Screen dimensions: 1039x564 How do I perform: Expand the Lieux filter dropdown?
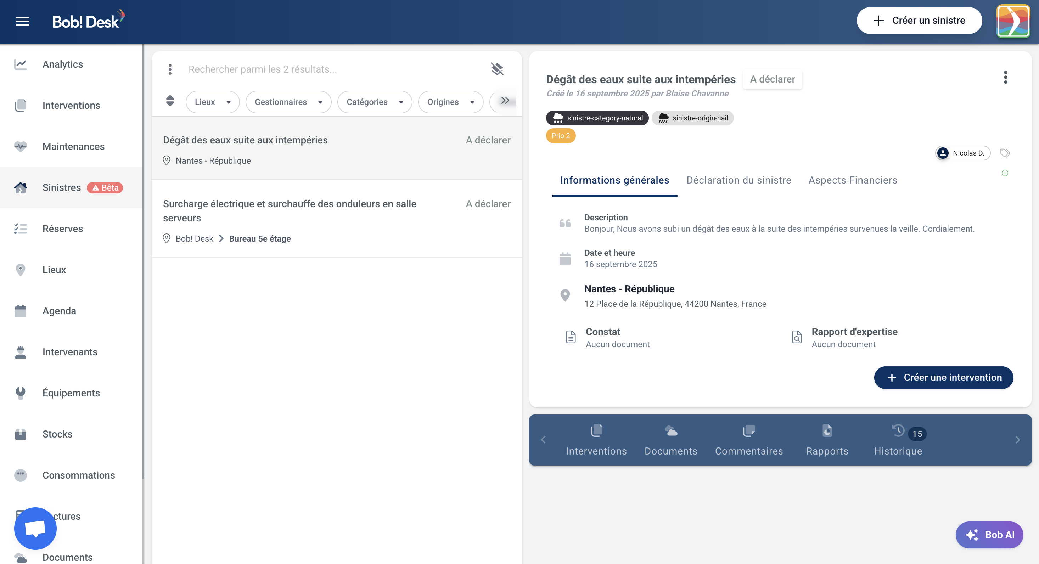click(213, 102)
